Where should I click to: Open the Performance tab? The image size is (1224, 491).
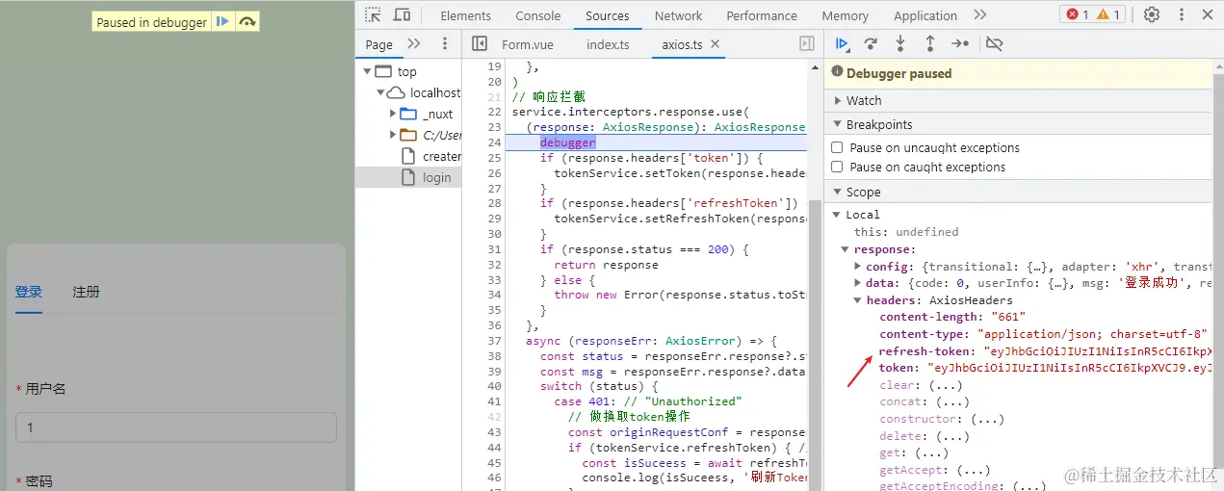point(762,15)
